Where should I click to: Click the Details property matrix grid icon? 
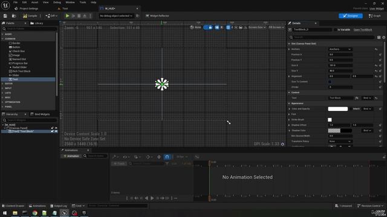pos(379,37)
